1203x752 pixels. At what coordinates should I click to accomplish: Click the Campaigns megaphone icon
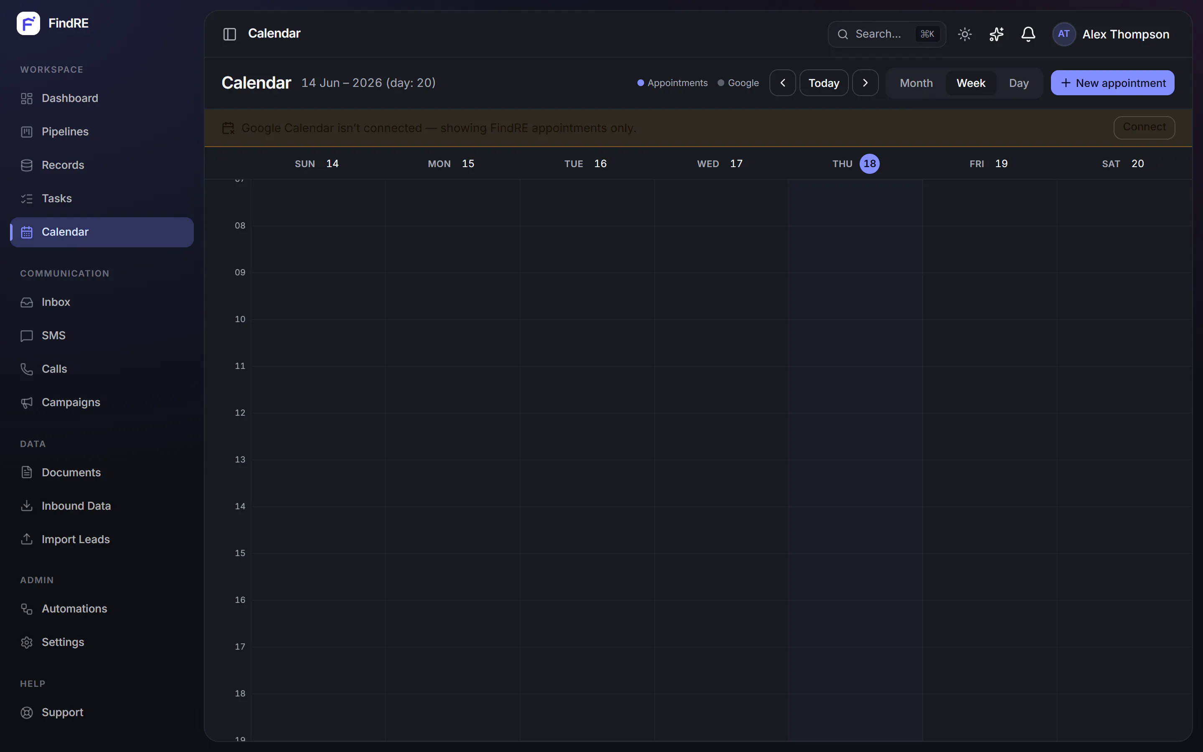pos(27,402)
